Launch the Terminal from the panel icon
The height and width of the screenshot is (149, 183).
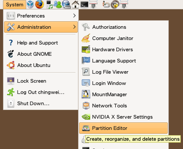[84, 4]
